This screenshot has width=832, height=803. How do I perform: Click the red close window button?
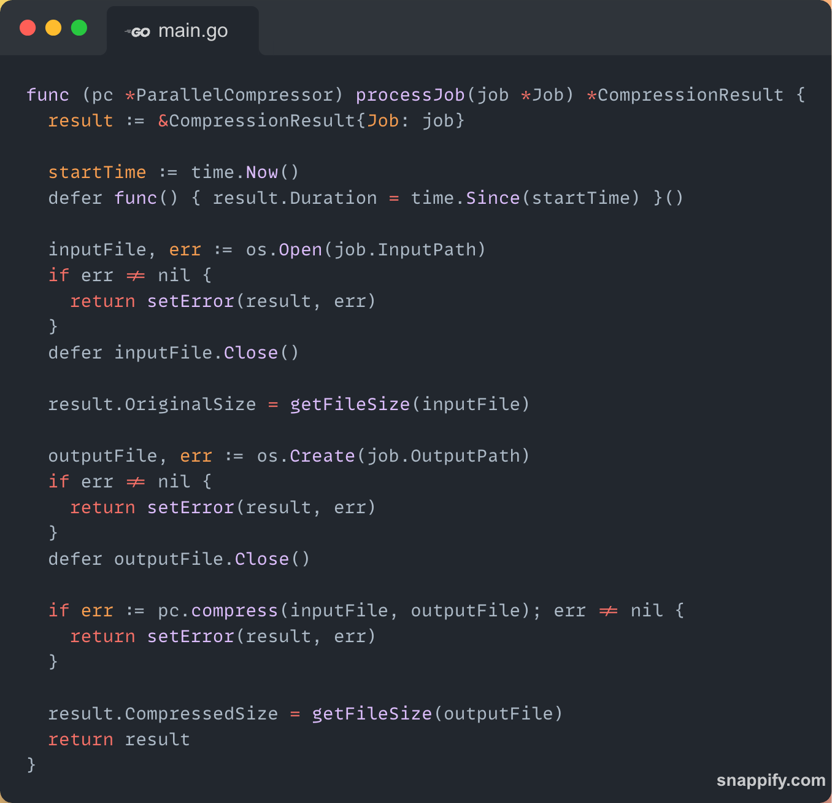(x=28, y=28)
